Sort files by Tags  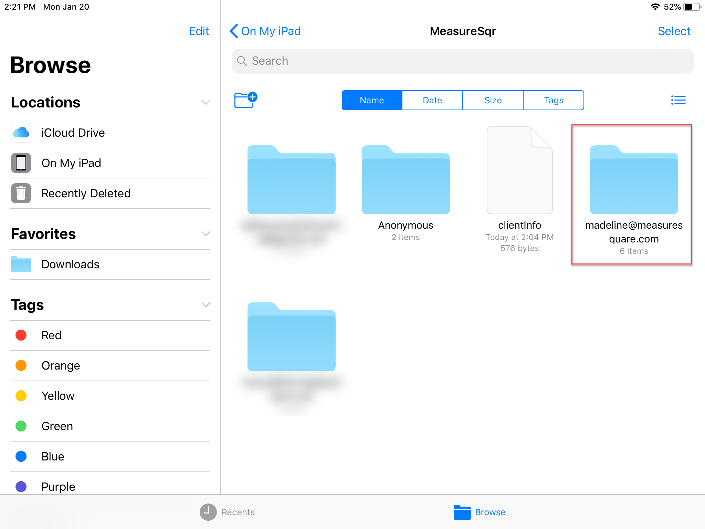[x=553, y=100]
